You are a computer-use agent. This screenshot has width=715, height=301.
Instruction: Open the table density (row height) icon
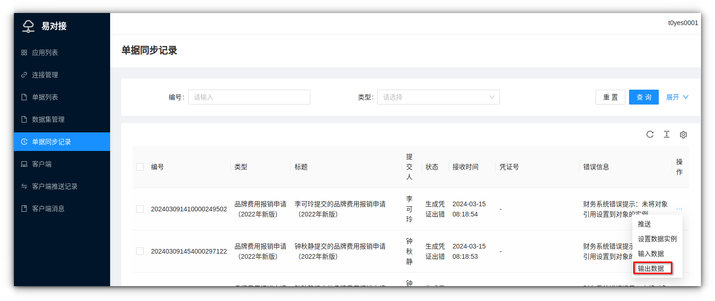tap(667, 135)
